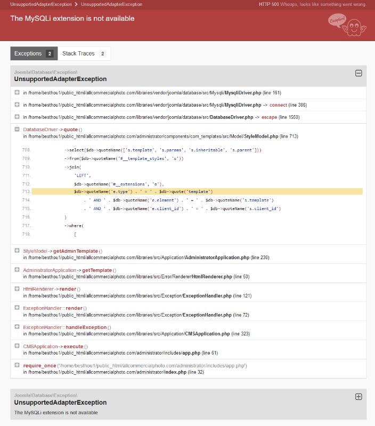
Task: Expand the HtmlRenderer render trace
Action: pyautogui.click(x=17, y=288)
